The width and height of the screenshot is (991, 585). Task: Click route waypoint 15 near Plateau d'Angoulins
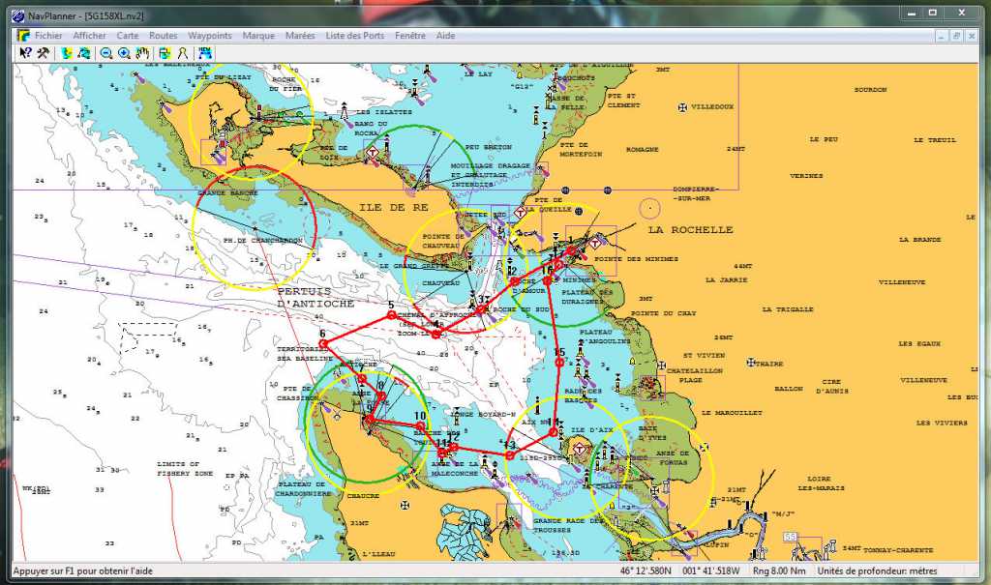559,362
